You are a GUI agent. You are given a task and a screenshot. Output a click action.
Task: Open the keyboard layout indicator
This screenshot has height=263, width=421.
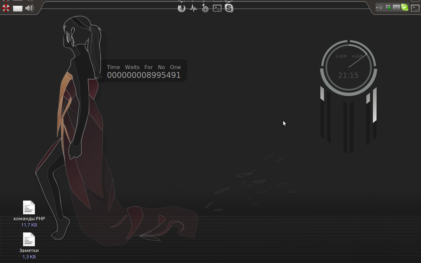[396, 7]
